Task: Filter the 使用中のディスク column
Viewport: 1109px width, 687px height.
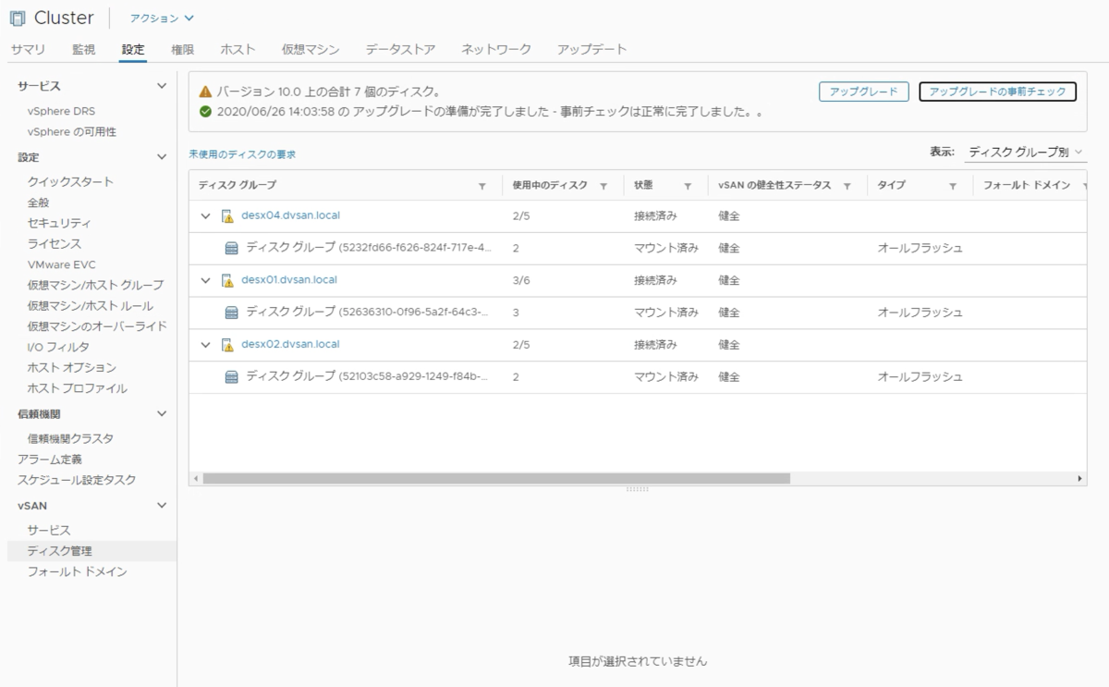Action: 603,186
